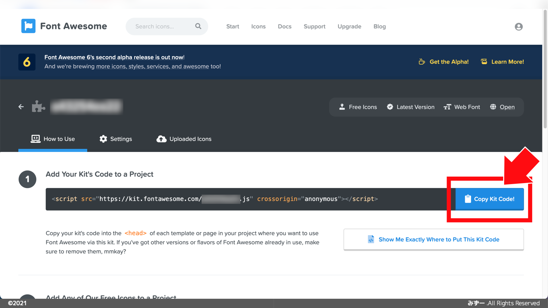Click the Free Icons label
This screenshot has width=548, height=308.
pos(363,107)
